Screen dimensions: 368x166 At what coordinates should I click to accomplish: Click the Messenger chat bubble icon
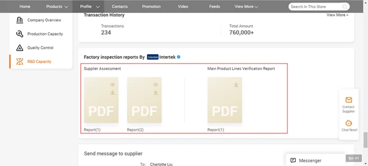[293, 161]
